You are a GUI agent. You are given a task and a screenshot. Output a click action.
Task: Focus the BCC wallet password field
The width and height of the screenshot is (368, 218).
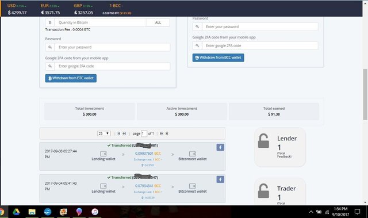pos(260,27)
